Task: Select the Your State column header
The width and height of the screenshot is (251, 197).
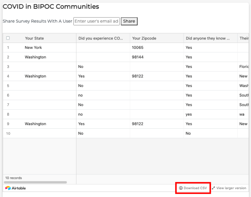Action: coord(40,38)
